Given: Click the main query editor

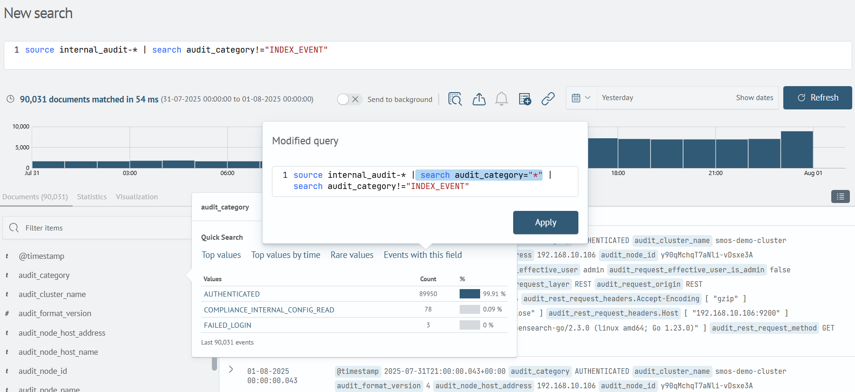Looking at the screenshot, I should 427,55.
